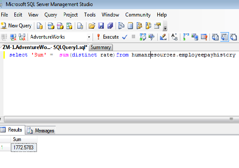Image resolution: width=239 pixels, height=168 pixels.
Task: Click the Sum column header
Action: click(24, 139)
